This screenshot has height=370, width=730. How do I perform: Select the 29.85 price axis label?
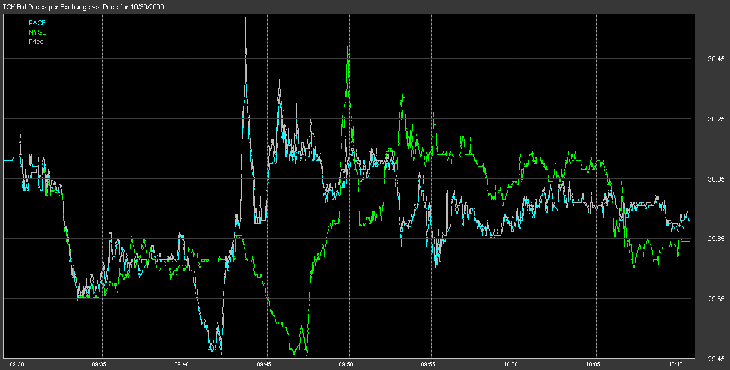(x=716, y=239)
